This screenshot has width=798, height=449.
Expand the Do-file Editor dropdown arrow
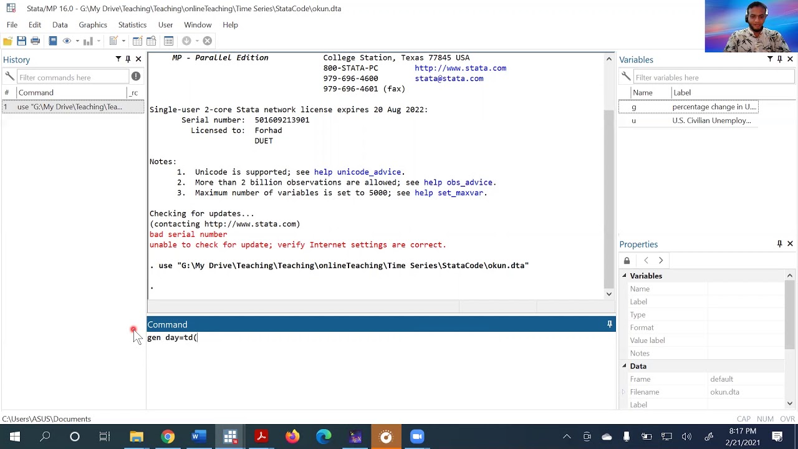[123, 41]
